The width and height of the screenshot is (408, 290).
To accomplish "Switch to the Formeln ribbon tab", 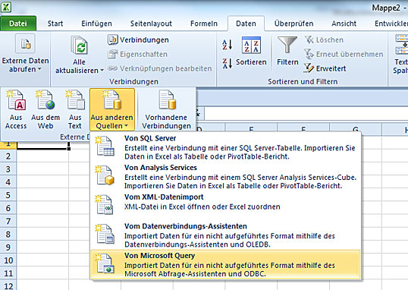I will click(204, 24).
